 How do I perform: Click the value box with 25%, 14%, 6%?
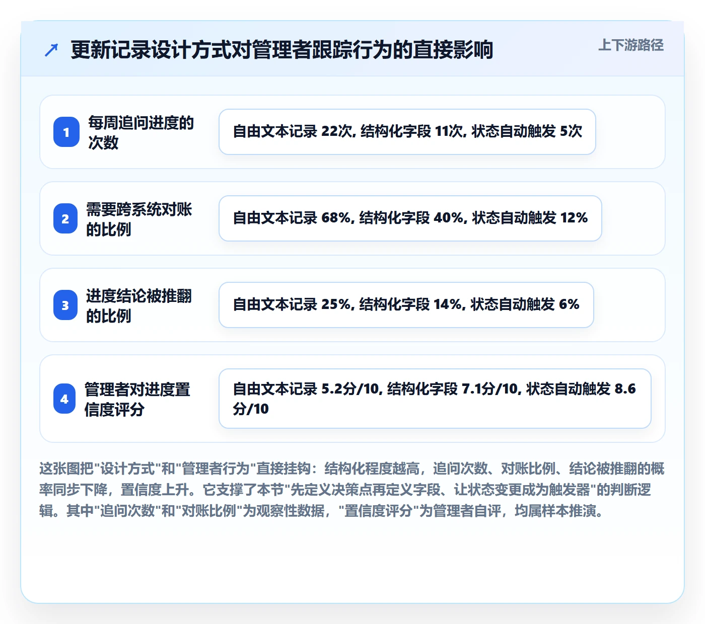406,305
